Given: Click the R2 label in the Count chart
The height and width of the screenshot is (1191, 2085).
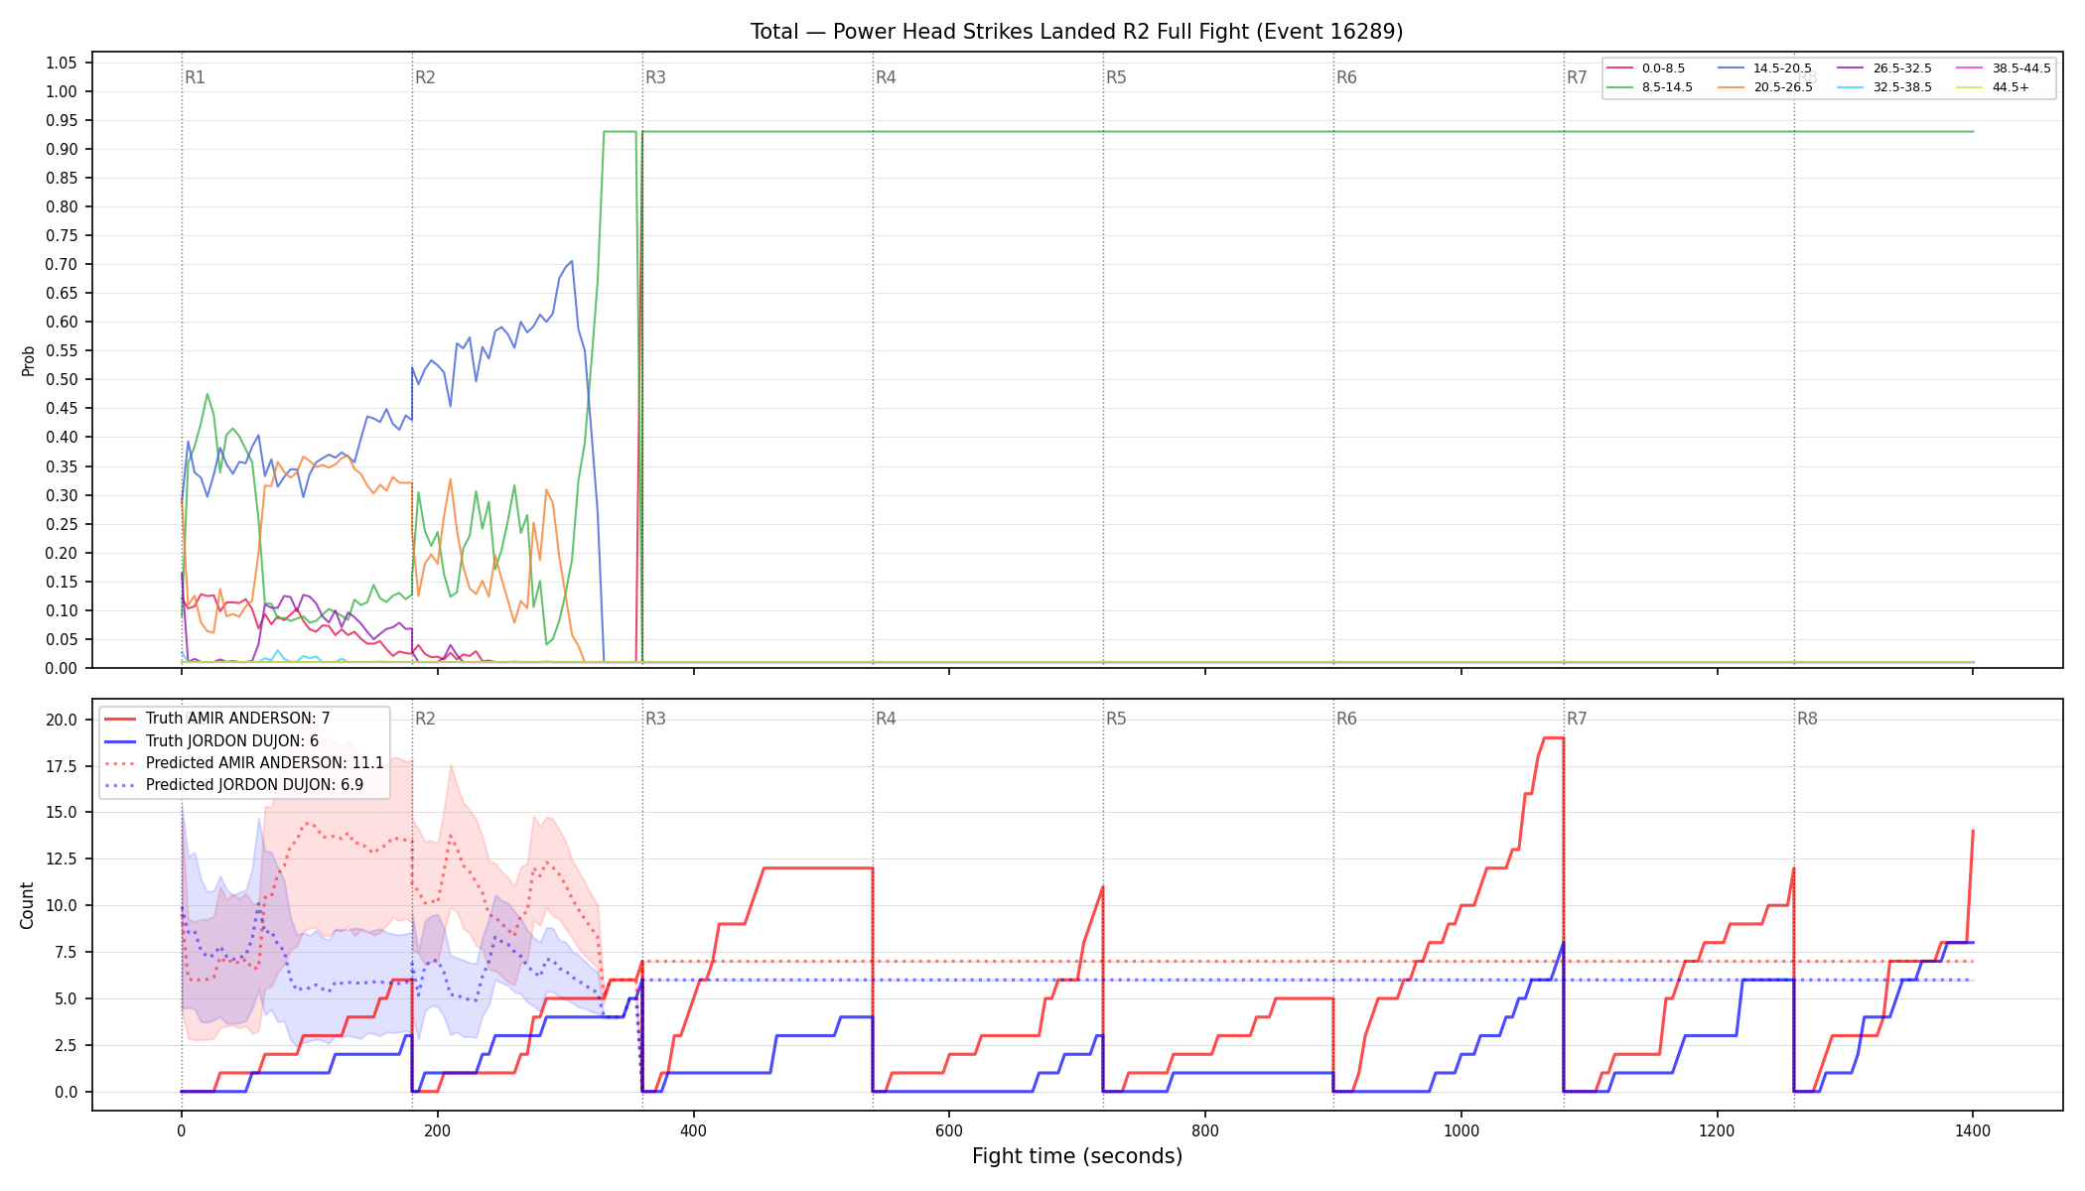Looking at the screenshot, I should 425,719.
